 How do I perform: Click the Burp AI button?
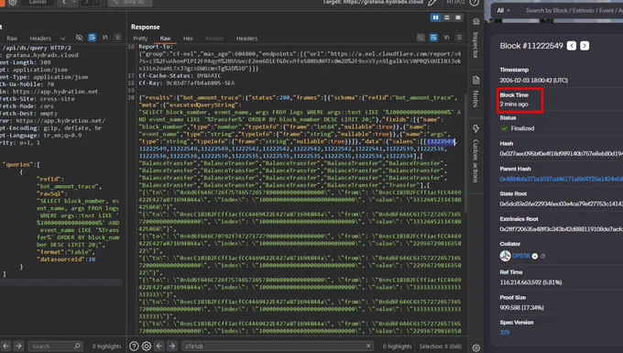[129, 3]
